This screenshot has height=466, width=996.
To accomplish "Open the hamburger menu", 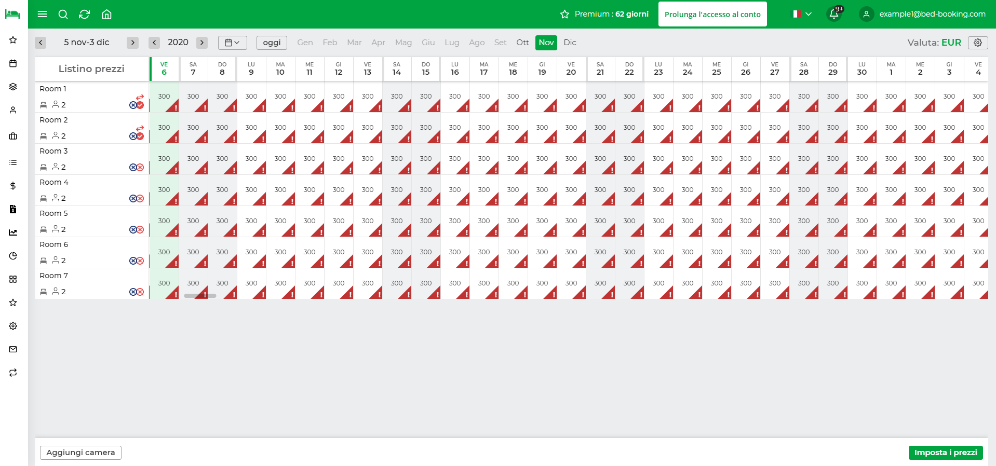I will (43, 14).
